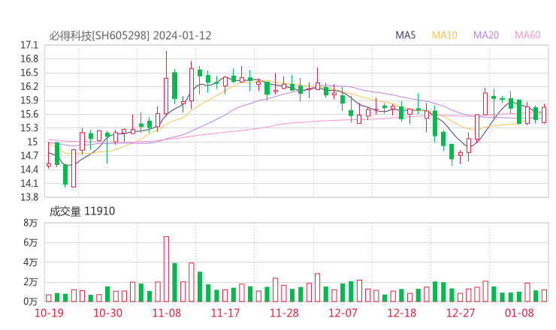This screenshot has width=556, height=330.
Task: Click the 15.9 price axis label
Action: click(x=29, y=100)
